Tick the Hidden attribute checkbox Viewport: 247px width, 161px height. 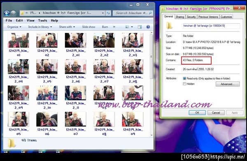[184, 84]
